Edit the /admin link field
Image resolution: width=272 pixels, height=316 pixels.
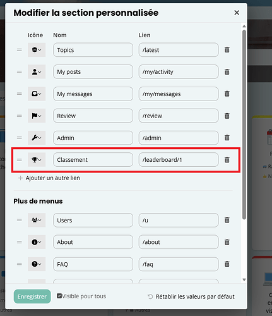pyautogui.click(x=179, y=138)
